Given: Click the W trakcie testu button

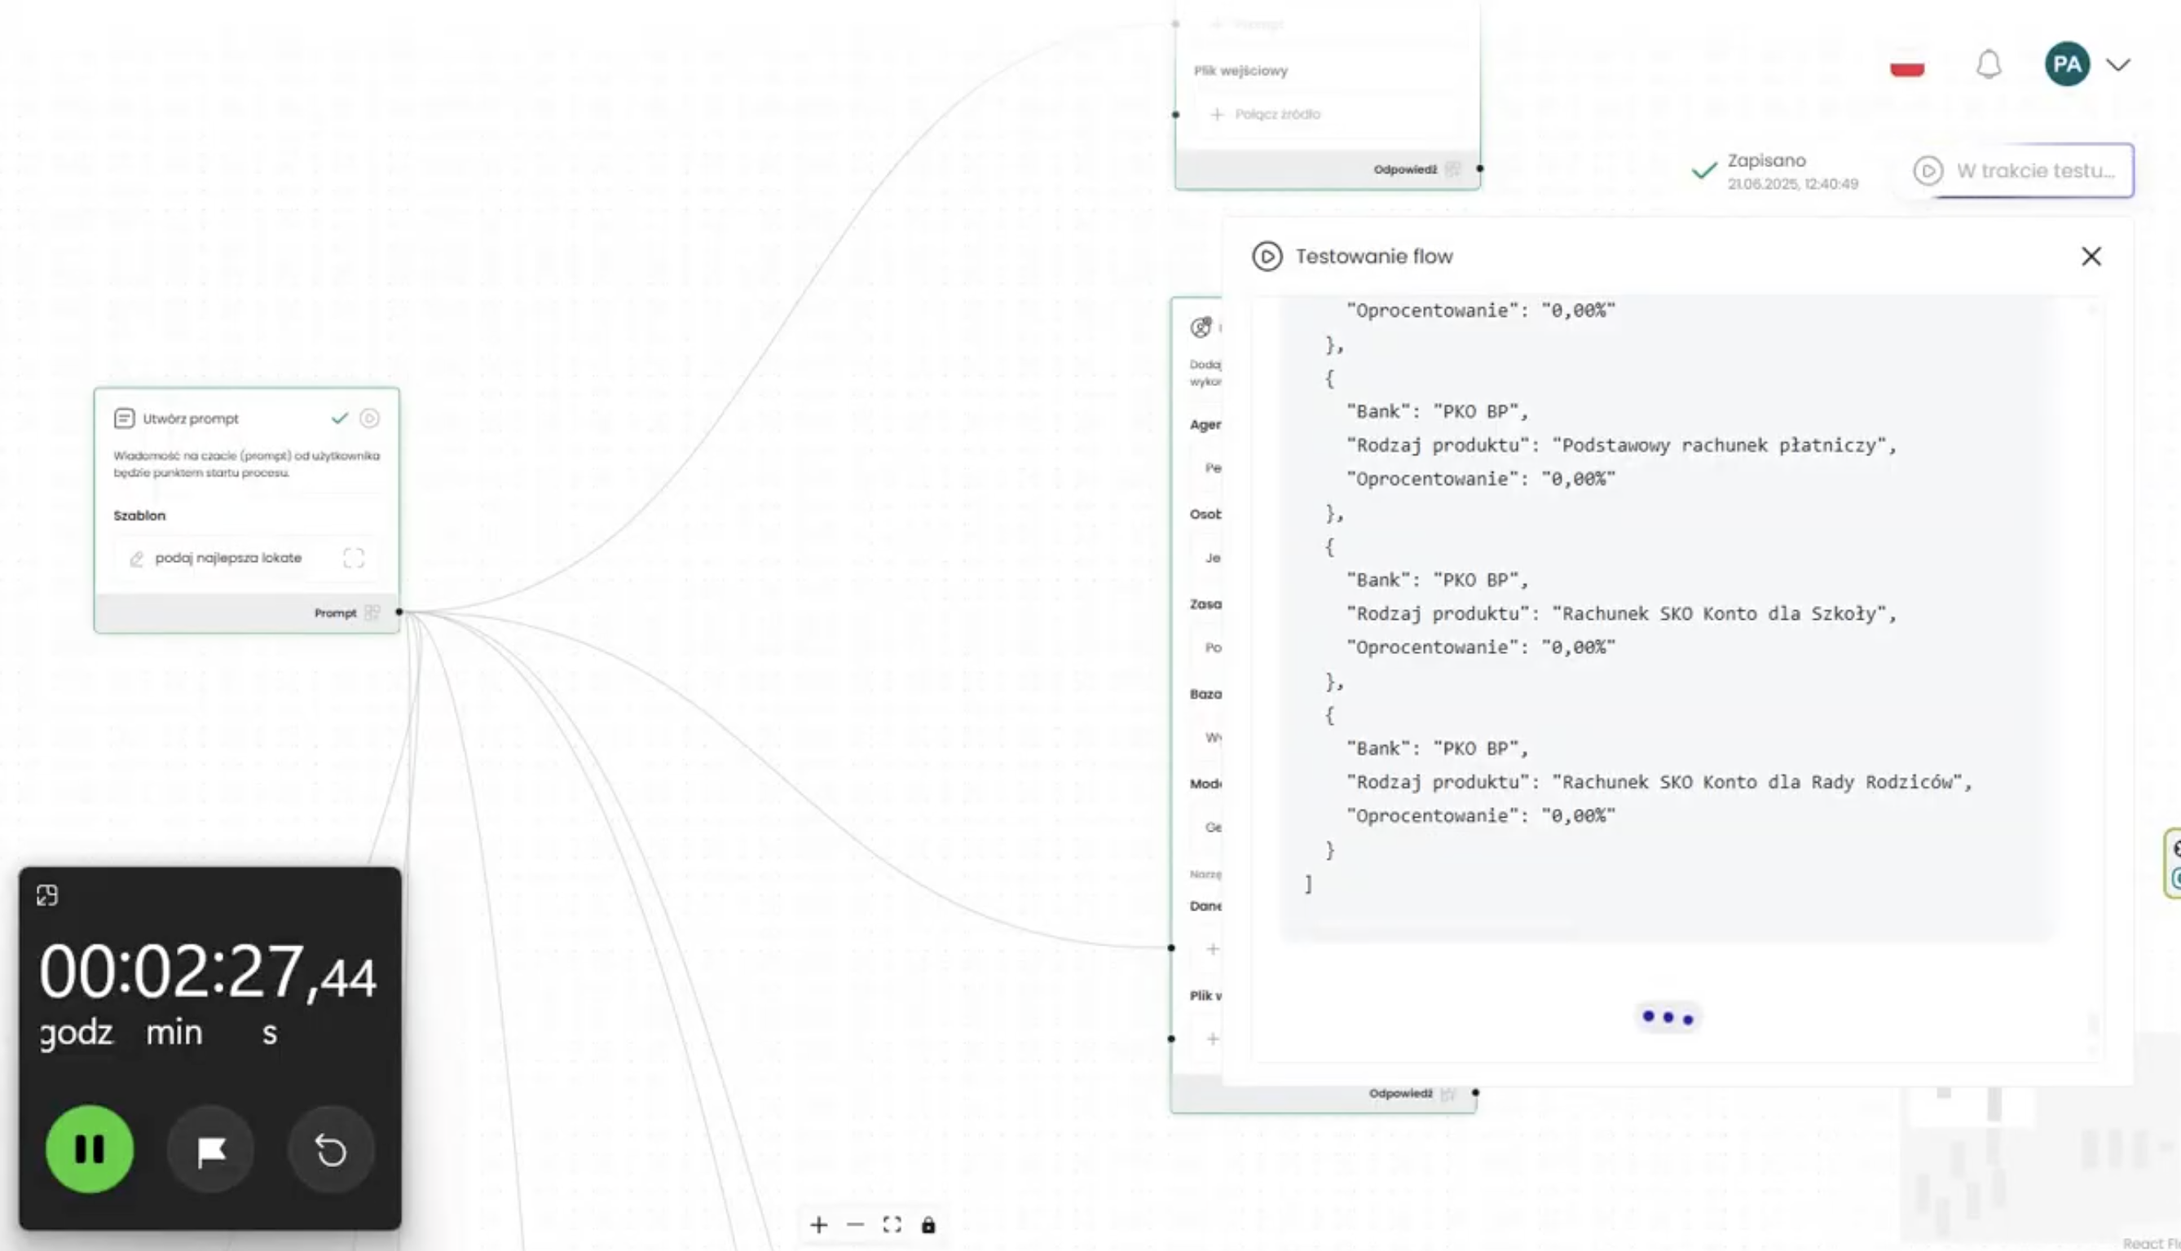Looking at the screenshot, I should click(2022, 171).
